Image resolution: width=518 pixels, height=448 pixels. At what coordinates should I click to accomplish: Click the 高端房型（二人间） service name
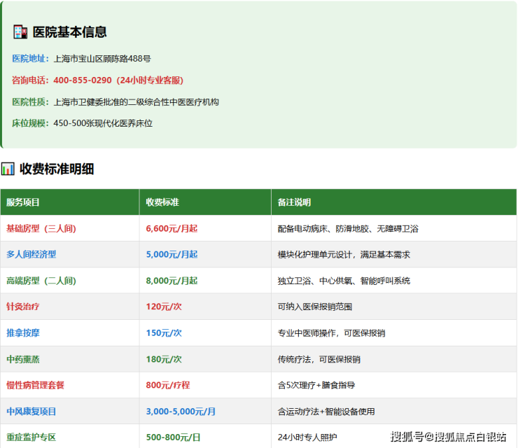pos(41,281)
